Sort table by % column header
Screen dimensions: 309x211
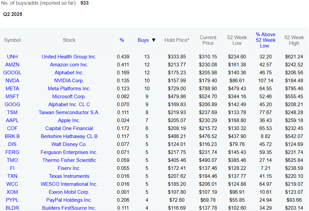[x=122, y=40]
